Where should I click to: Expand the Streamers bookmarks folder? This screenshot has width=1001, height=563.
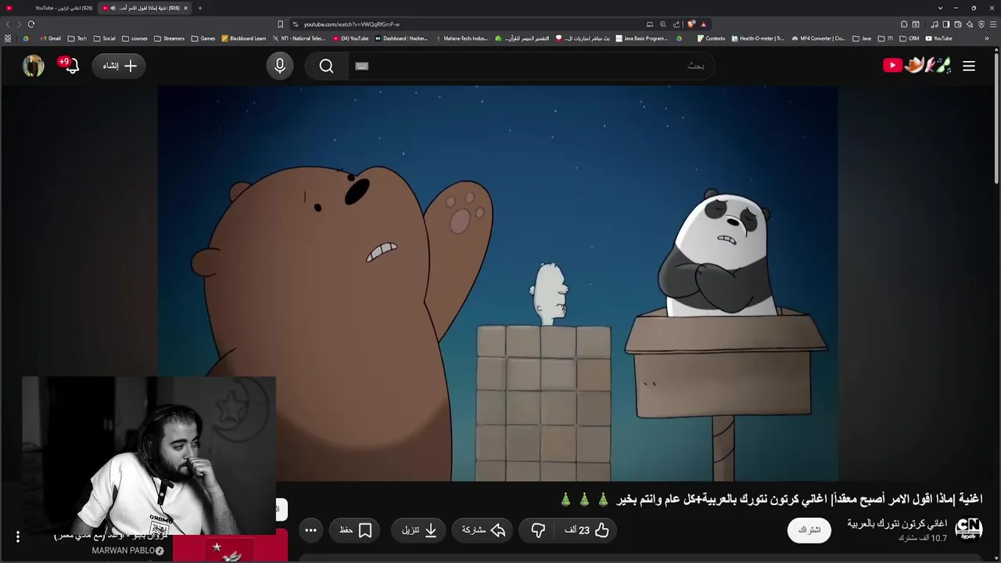[x=169, y=38]
